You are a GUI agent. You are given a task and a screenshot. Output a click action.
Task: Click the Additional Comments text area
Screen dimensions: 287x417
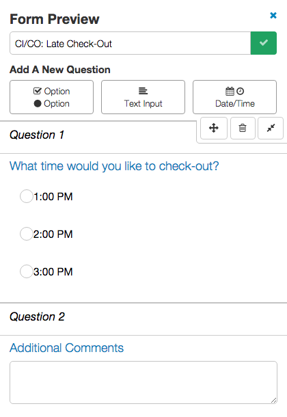click(143, 382)
